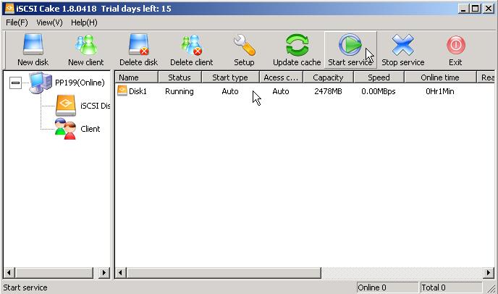Open the File(F) menu
Viewport: 498px width, 294px height.
click(17, 22)
